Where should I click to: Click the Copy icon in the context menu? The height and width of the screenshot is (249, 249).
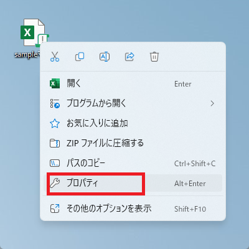point(80,57)
